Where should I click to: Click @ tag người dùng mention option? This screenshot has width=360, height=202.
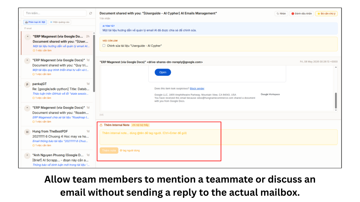(x=130, y=150)
